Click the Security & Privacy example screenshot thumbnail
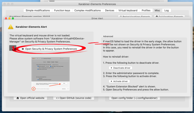Image resolution: width=194 pixels, height=113 pixels. (50, 74)
